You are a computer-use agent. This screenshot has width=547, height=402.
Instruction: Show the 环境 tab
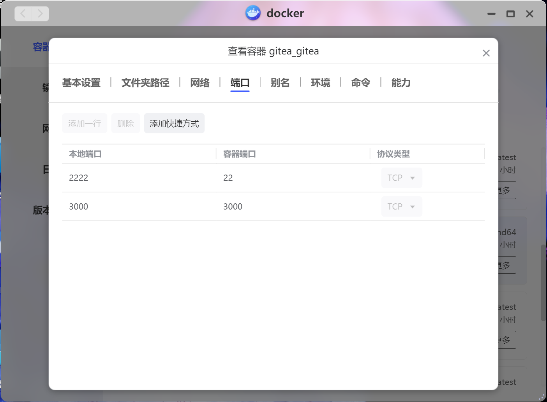coord(320,83)
